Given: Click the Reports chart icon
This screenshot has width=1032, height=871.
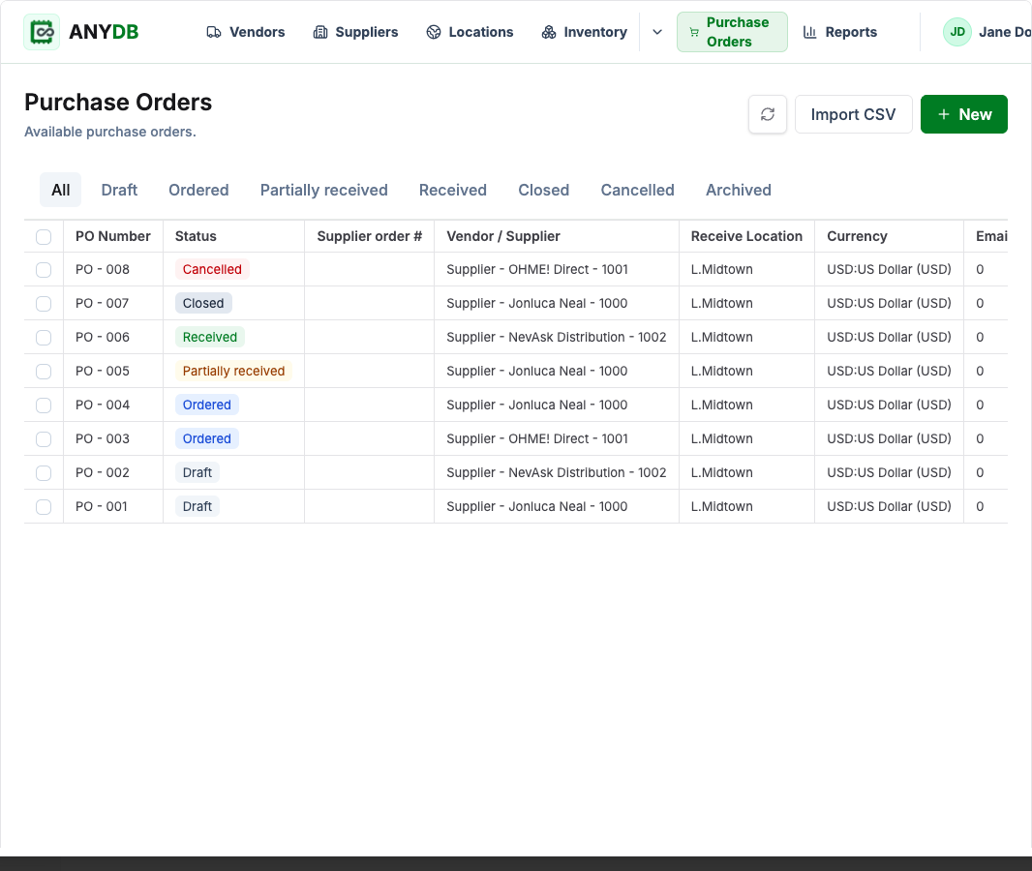Looking at the screenshot, I should tap(810, 32).
